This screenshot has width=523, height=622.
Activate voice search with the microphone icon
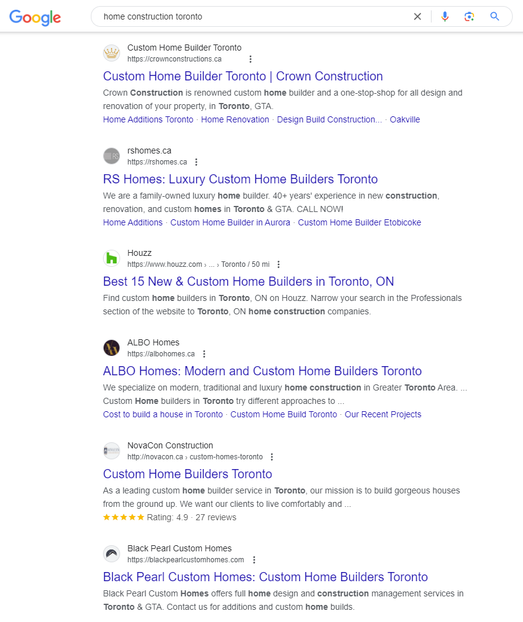point(445,16)
